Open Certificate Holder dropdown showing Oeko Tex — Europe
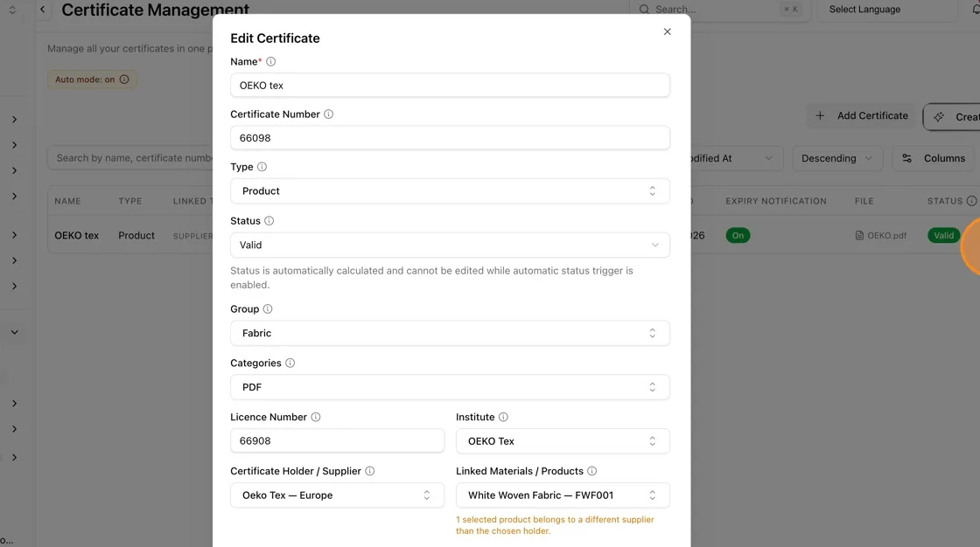 tap(337, 495)
